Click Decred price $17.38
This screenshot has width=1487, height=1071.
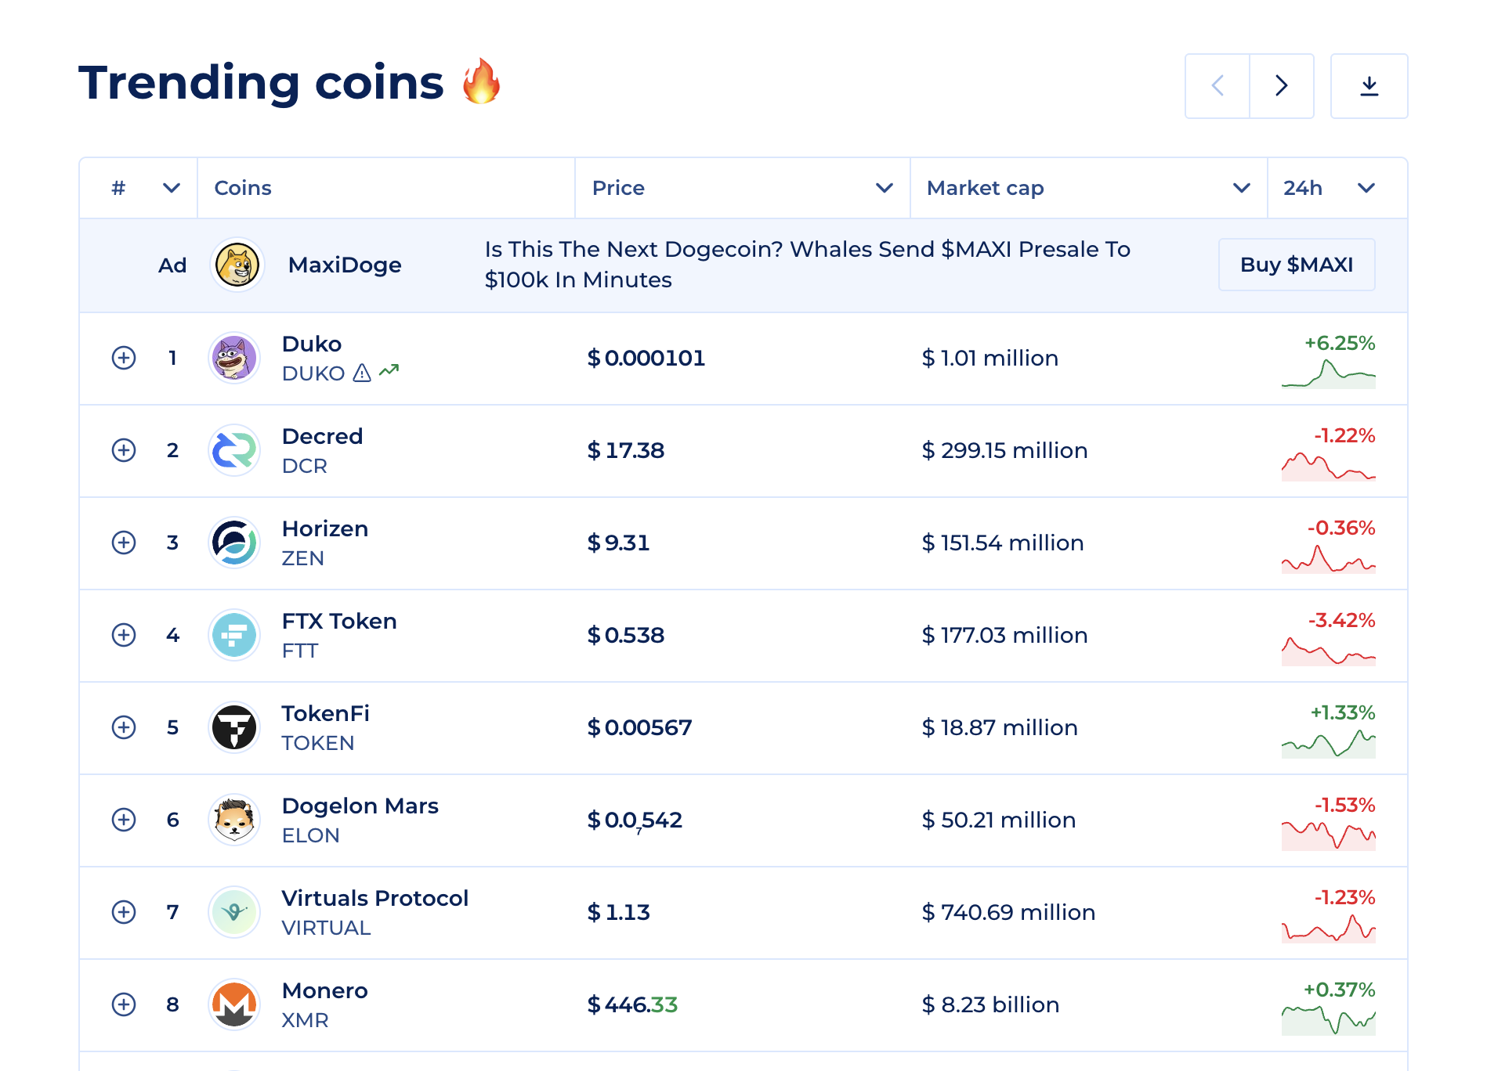pyautogui.click(x=626, y=450)
